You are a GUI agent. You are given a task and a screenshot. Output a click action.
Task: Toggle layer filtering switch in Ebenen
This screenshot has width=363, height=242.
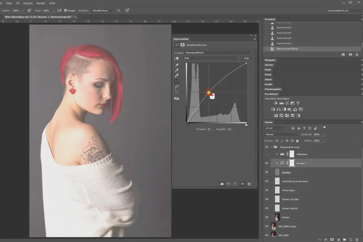324,128
